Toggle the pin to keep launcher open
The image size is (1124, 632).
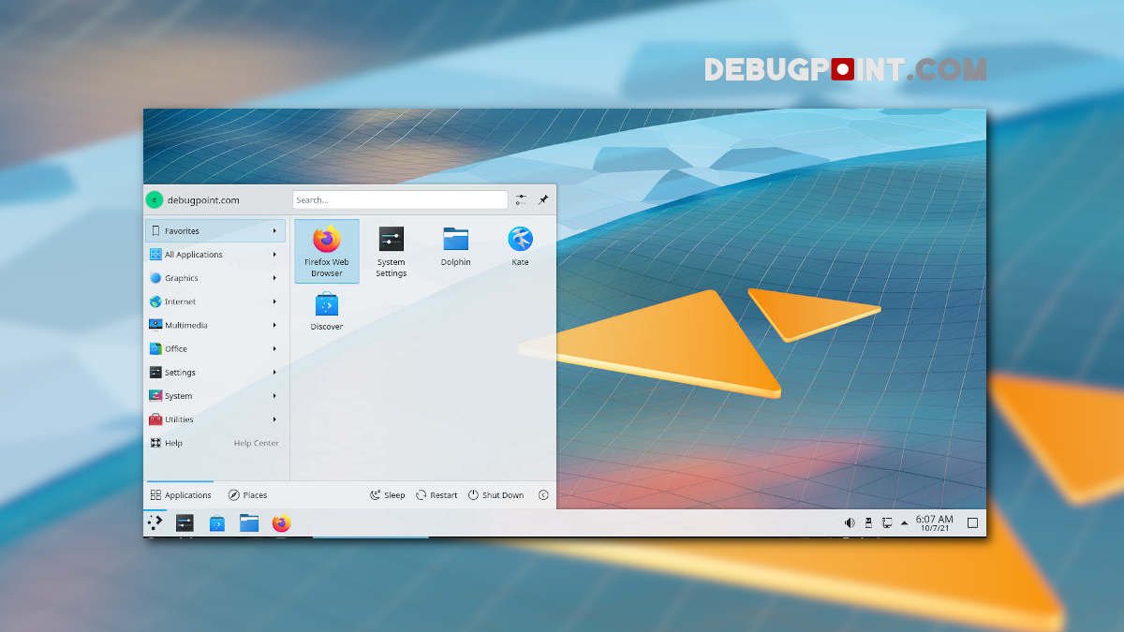[x=542, y=199]
